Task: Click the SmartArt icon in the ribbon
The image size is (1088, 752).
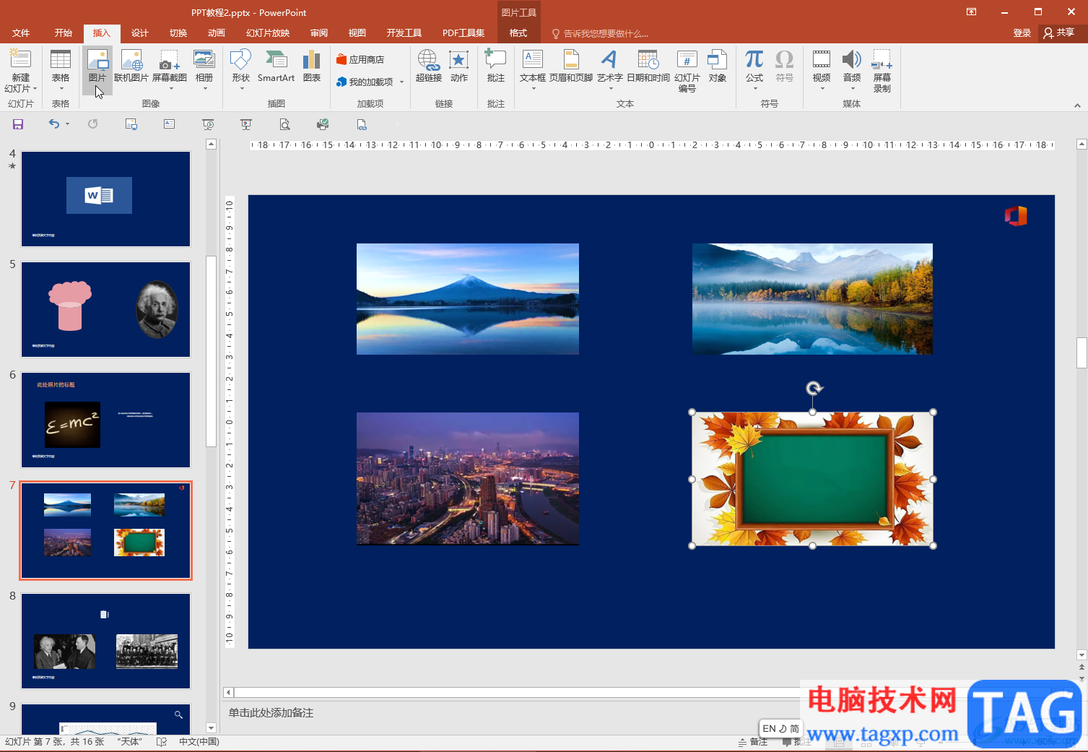Action: (x=276, y=66)
